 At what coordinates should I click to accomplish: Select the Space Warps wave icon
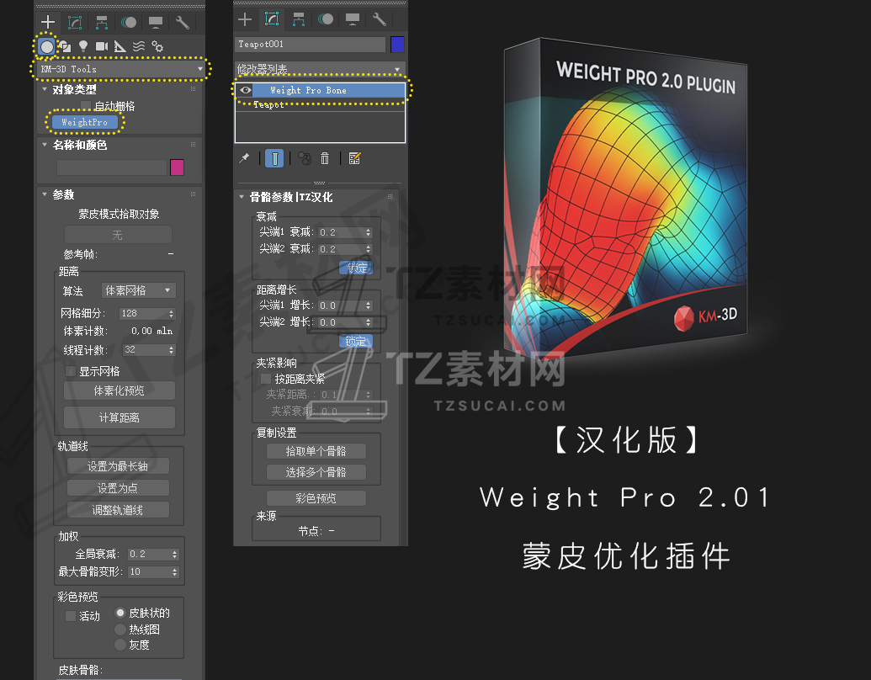pyautogui.click(x=139, y=46)
